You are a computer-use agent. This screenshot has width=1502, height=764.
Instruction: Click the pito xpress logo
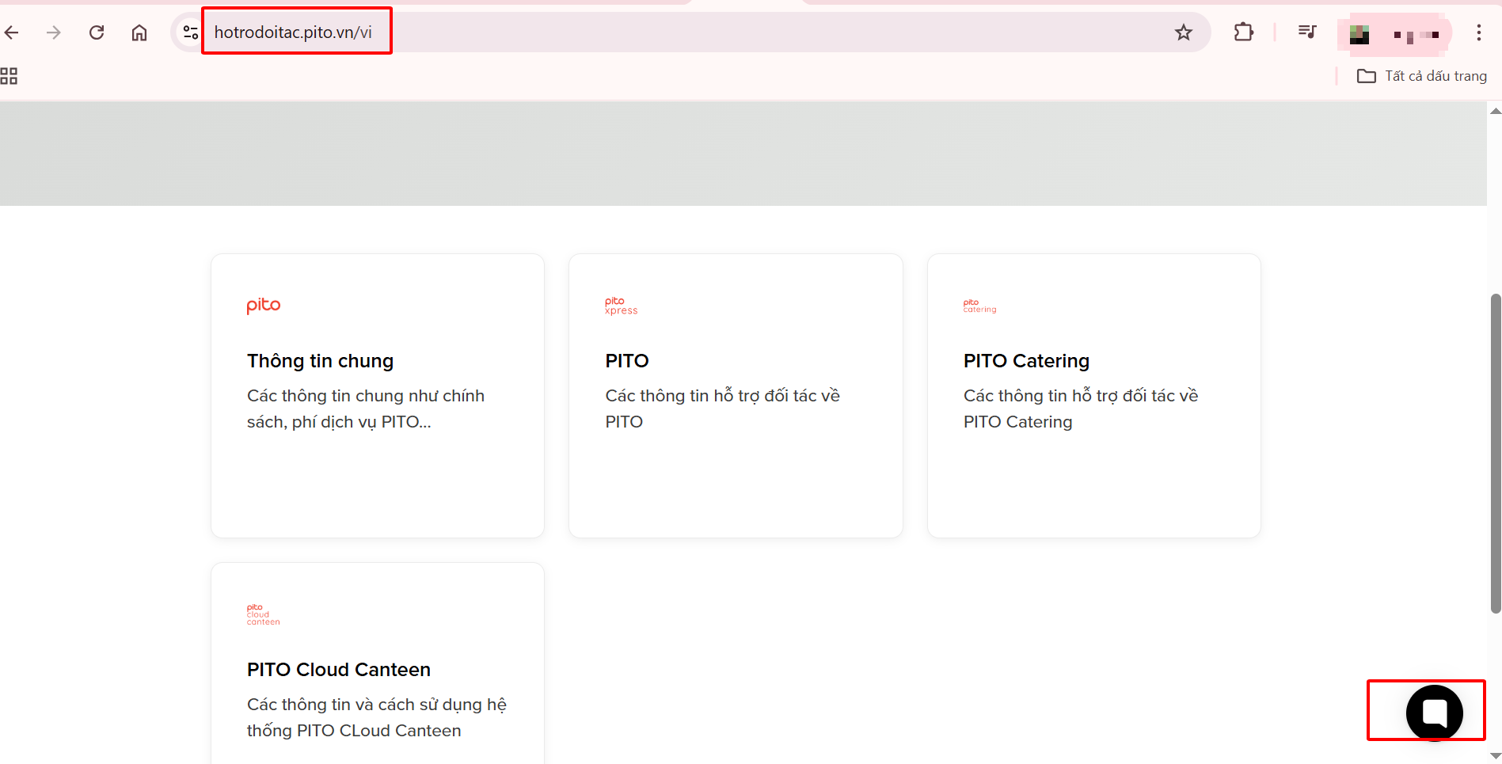pos(622,306)
